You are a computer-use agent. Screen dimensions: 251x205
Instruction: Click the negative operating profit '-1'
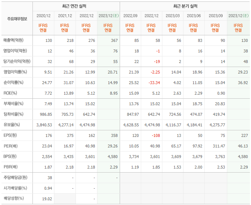158,51
